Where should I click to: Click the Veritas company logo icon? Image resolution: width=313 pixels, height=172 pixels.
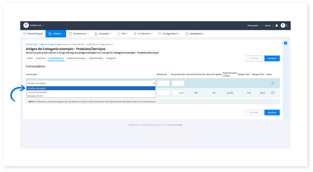coord(26,25)
